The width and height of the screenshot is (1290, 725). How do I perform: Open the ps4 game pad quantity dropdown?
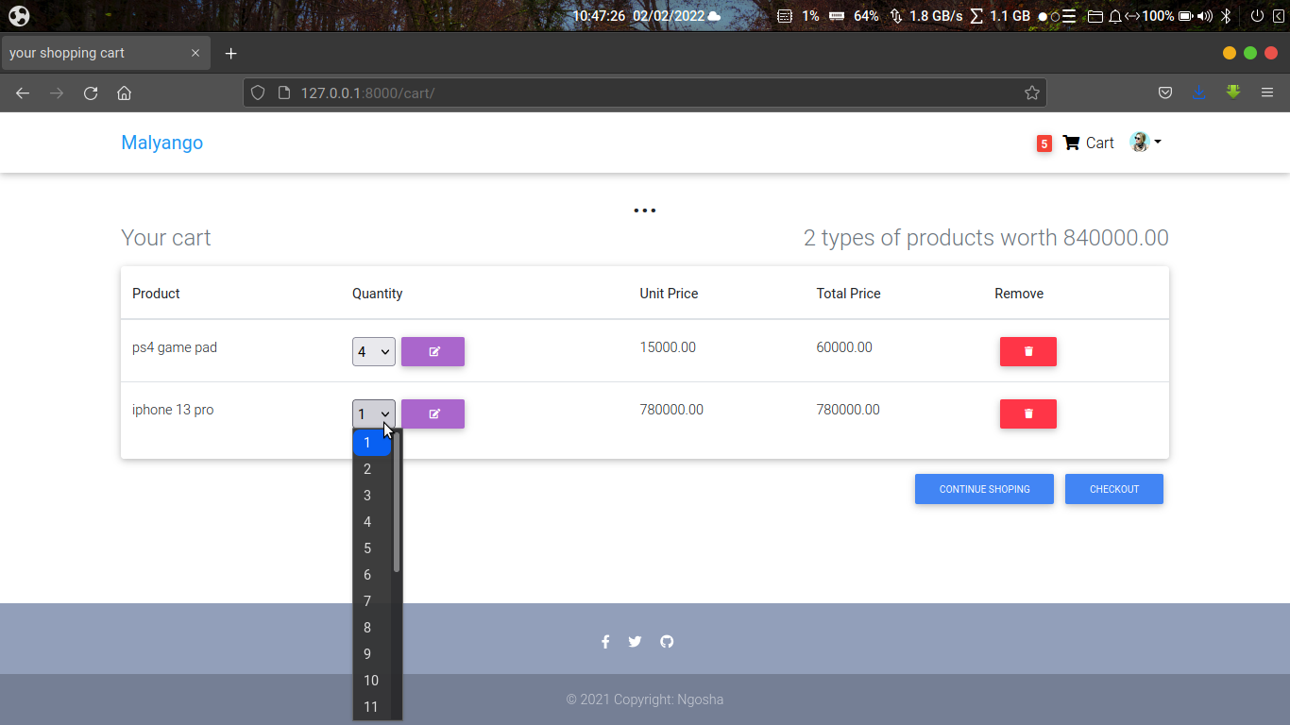coord(373,350)
